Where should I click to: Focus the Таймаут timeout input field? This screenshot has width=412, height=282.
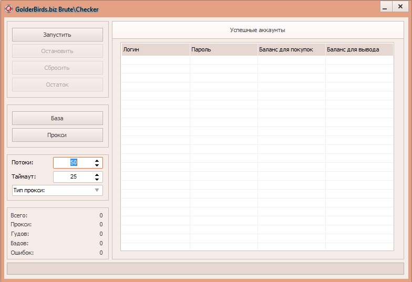[74, 176]
